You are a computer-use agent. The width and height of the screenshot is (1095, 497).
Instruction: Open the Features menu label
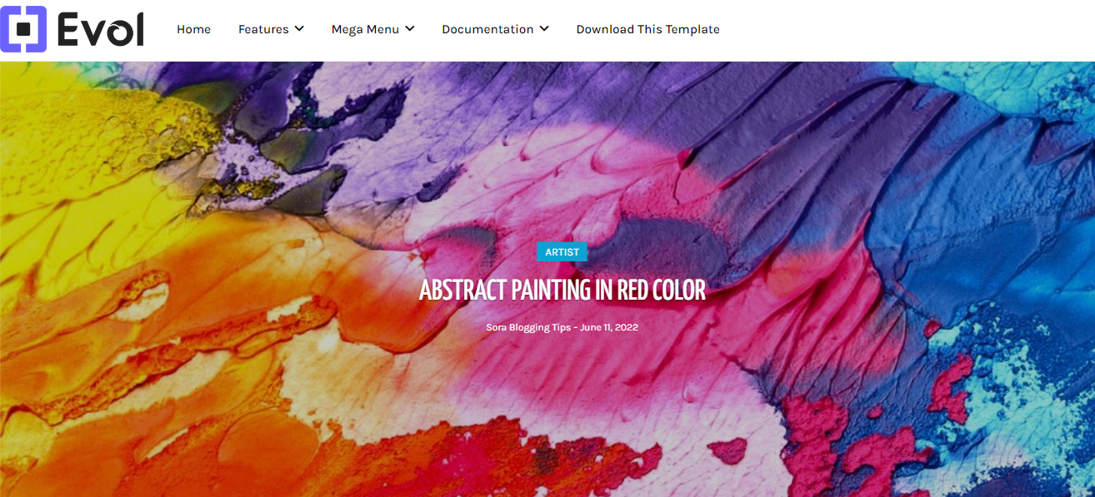click(x=263, y=29)
